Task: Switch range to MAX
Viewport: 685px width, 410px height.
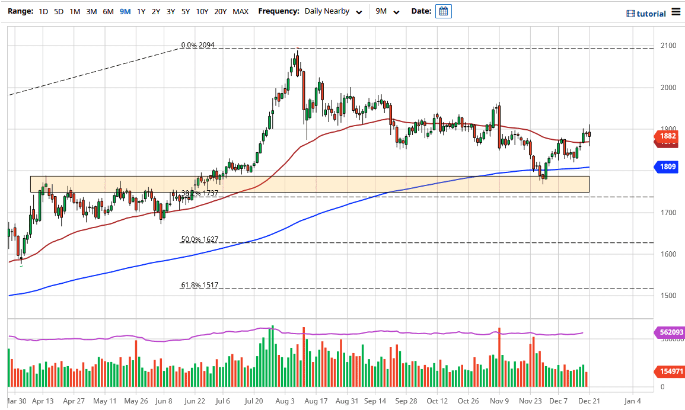Action: click(x=240, y=11)
